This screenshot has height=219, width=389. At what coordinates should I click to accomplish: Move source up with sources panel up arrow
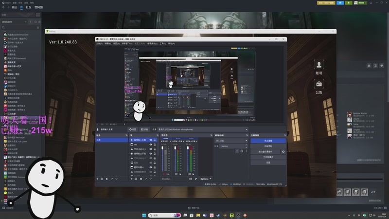(146, 179)
